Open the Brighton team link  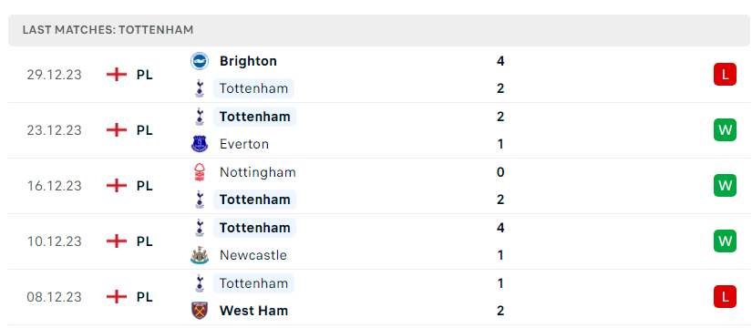(248, 61)
